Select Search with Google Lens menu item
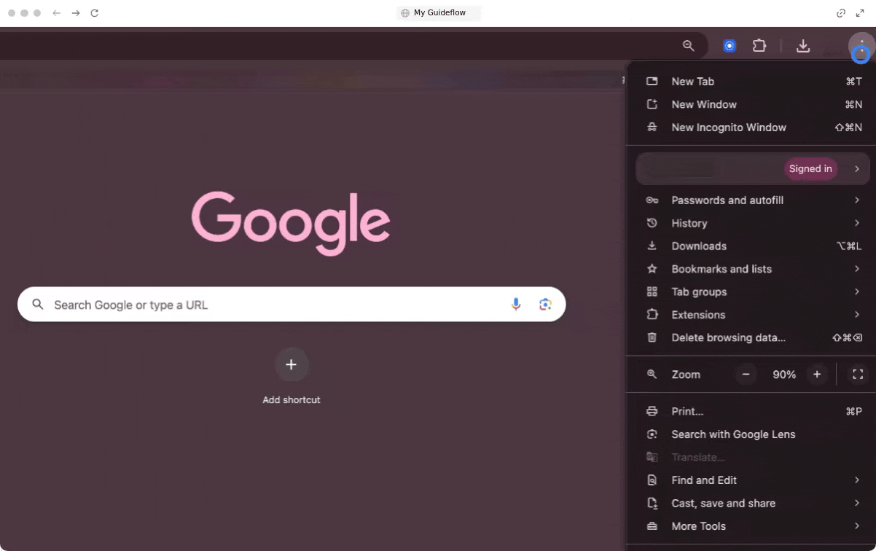 (733, 434)
